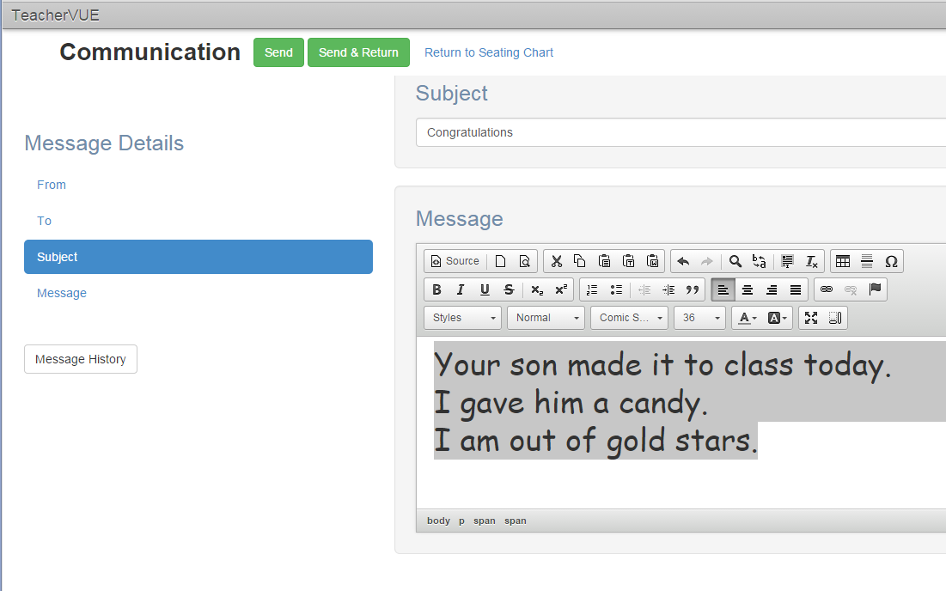Toggle italic formatting
The image size is (946, 591).
tap(461, 289)
